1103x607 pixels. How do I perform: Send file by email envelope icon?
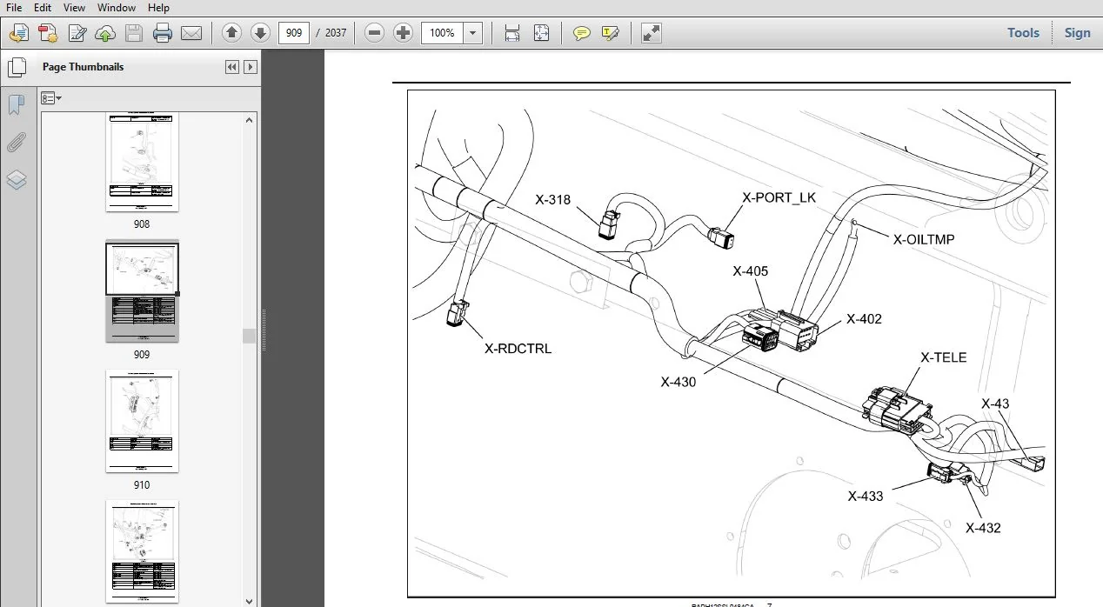point(191,33)
